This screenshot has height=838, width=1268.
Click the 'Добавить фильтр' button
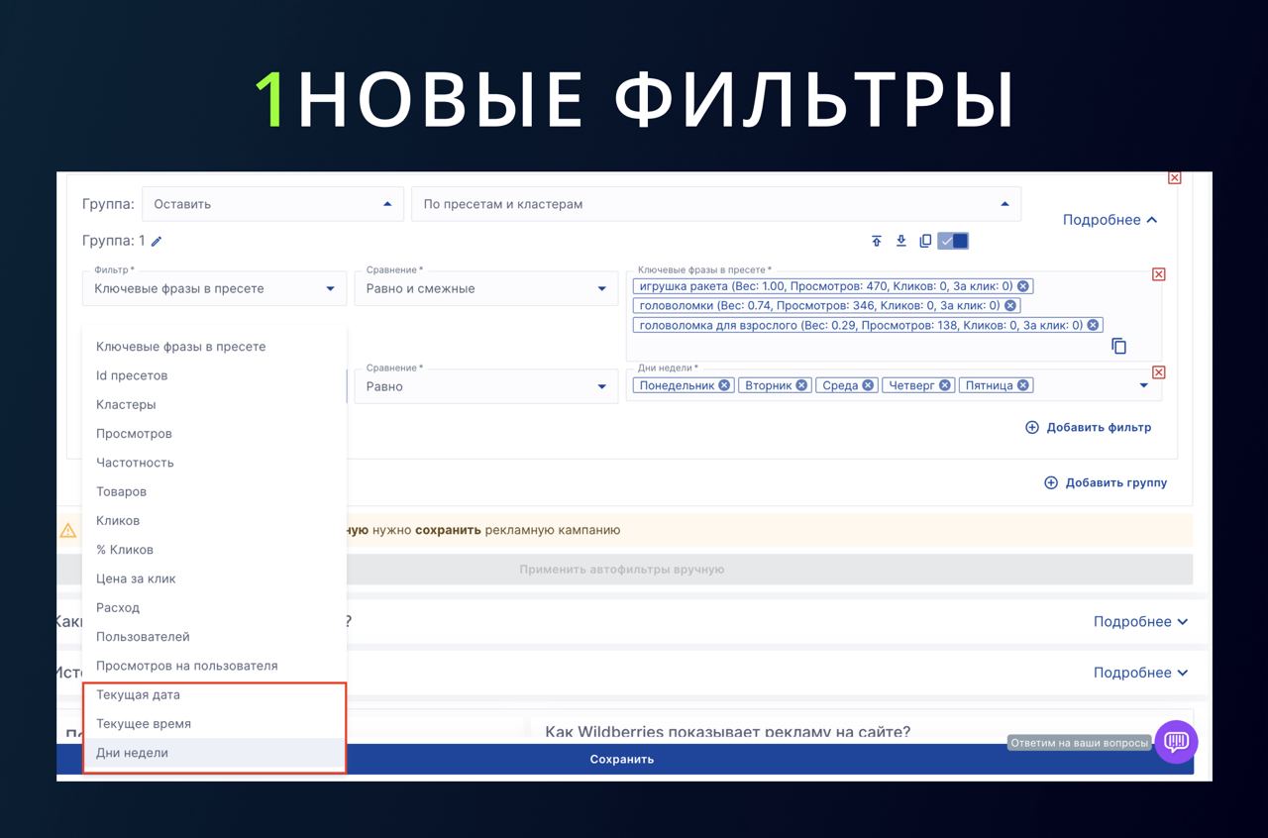1088,427
